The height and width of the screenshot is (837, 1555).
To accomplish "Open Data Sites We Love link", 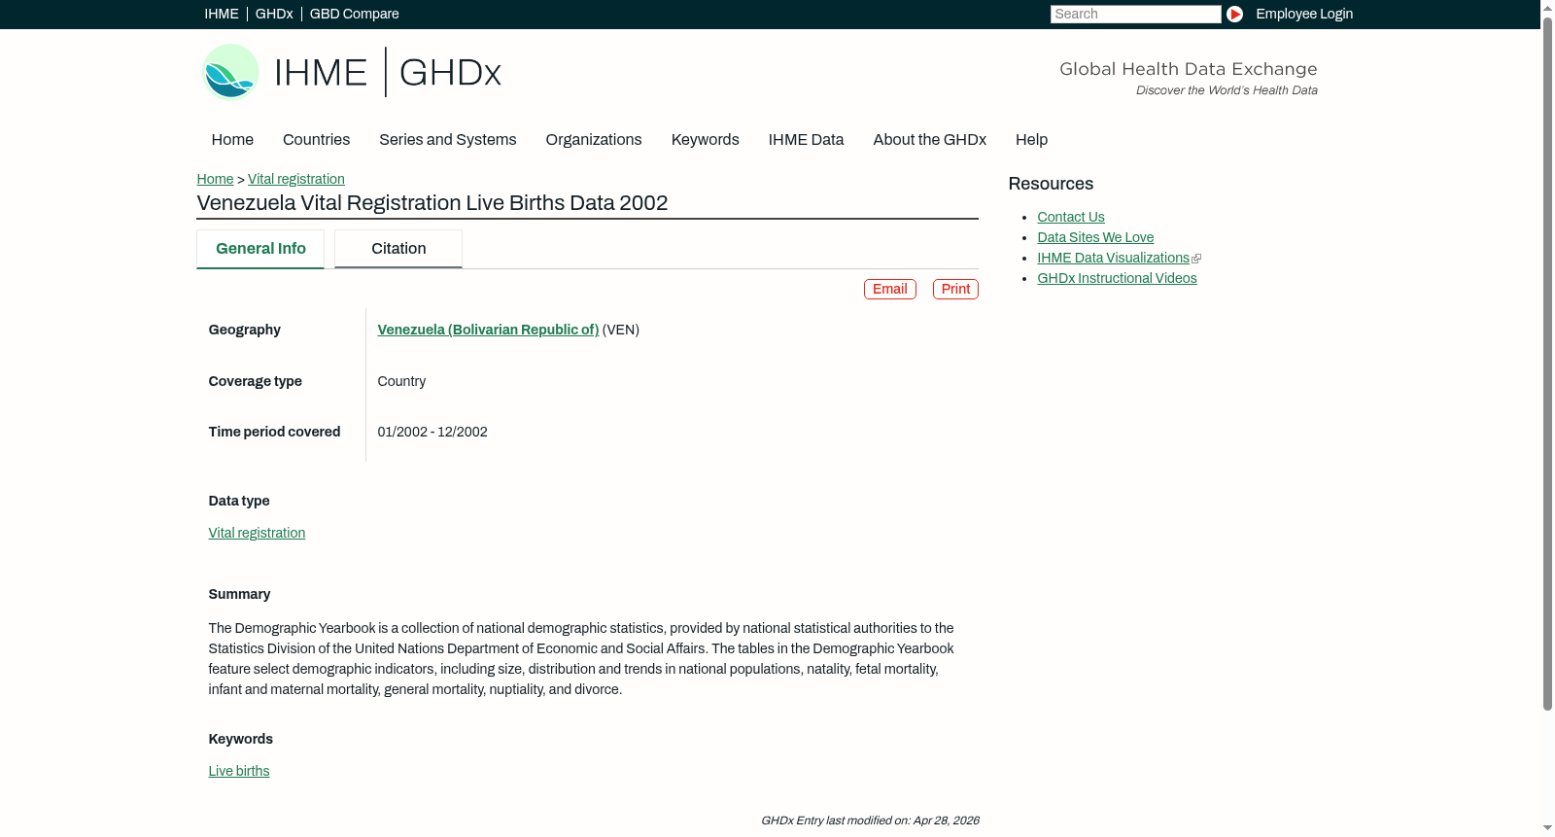I will [1095, 238].
